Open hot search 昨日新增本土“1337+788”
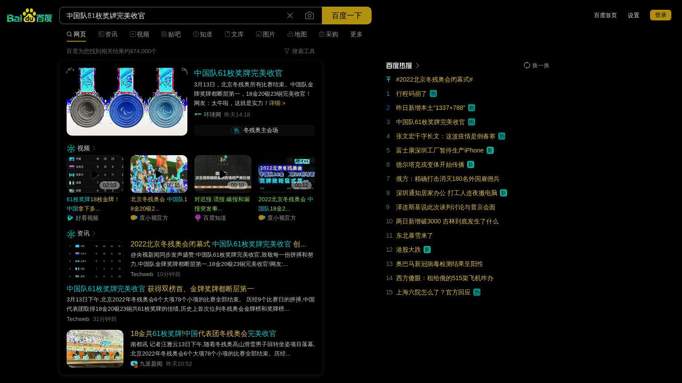 (x=431, y=108)
